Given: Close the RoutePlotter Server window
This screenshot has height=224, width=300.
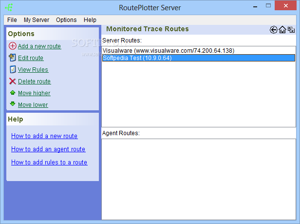Looking at the screenshot, I should pos(286,5).
